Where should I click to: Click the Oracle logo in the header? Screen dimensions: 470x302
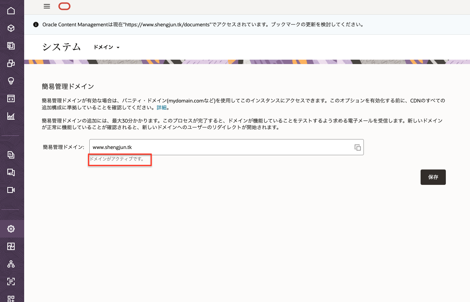(64, 6)
